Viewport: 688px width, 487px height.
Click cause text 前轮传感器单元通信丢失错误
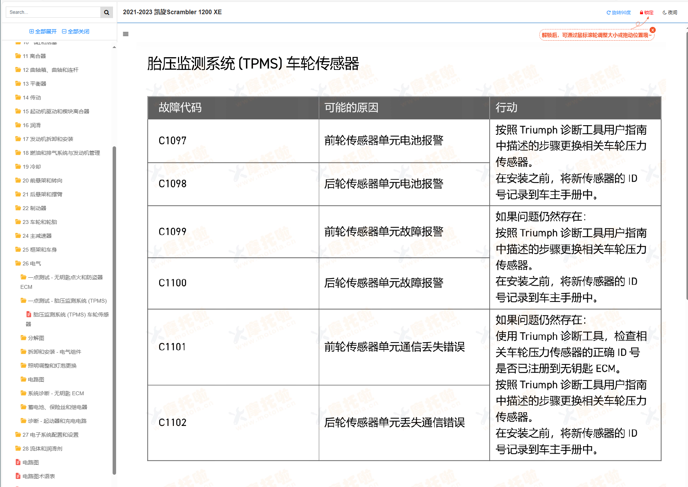pyautogui.click(x=395, y=347)
